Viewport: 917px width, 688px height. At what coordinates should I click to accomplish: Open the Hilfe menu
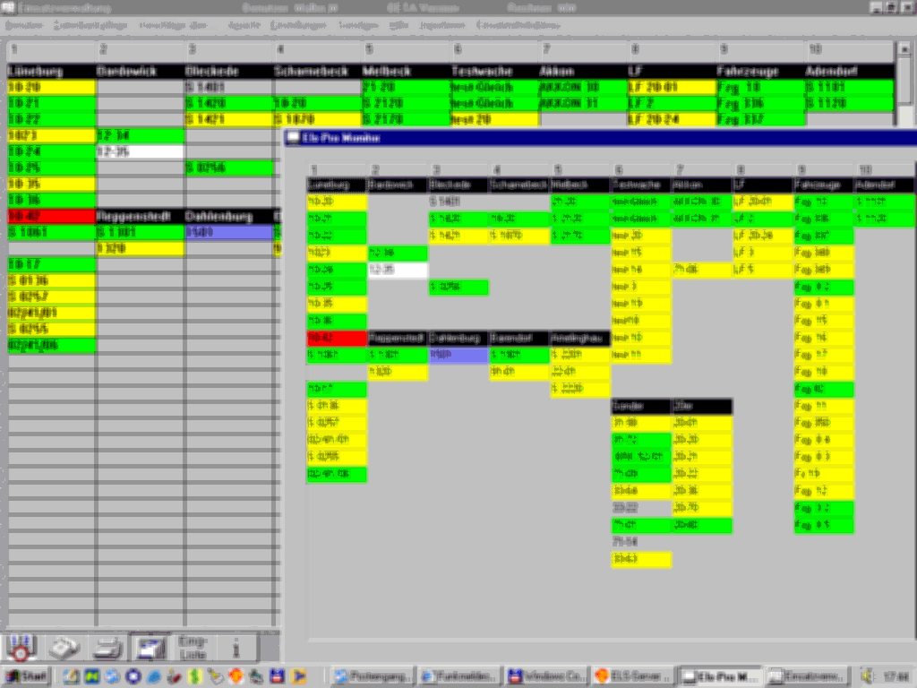click(x=399, y=25)
